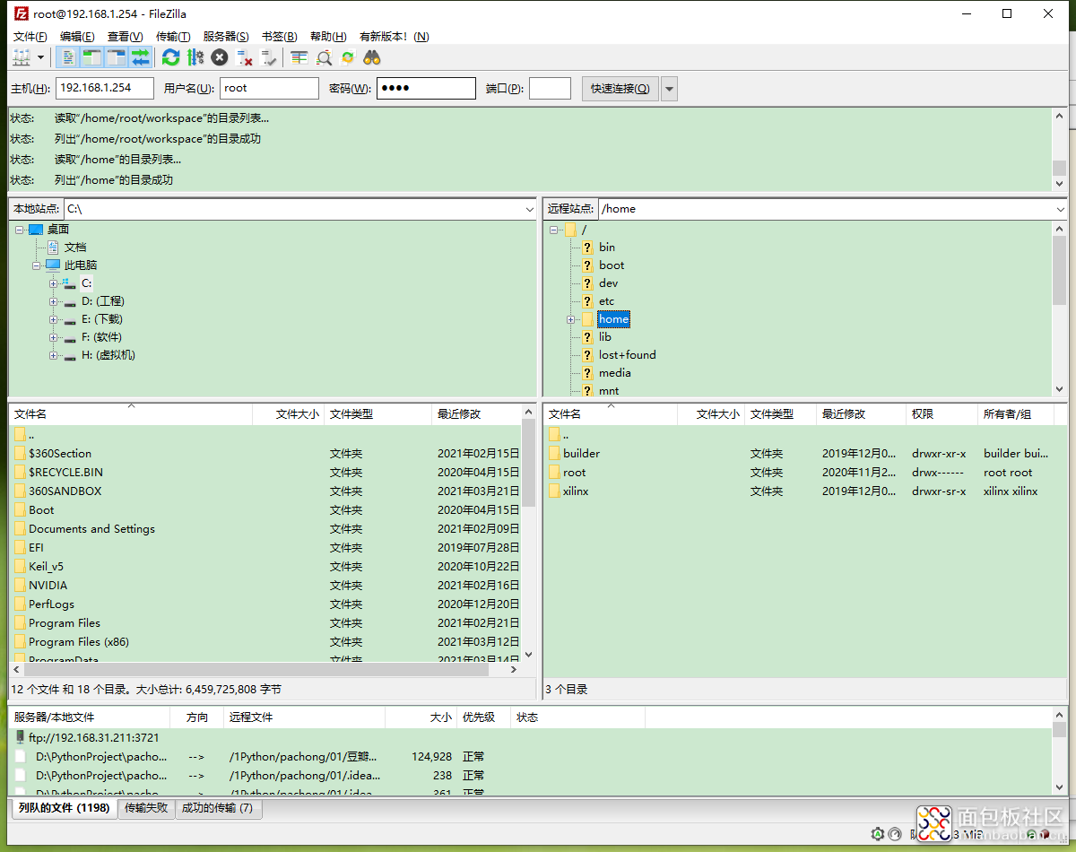Open the 服务器(S) menu
Image resolution: width=1076 pixels, height=852 pixels.
tap(226, 37)
